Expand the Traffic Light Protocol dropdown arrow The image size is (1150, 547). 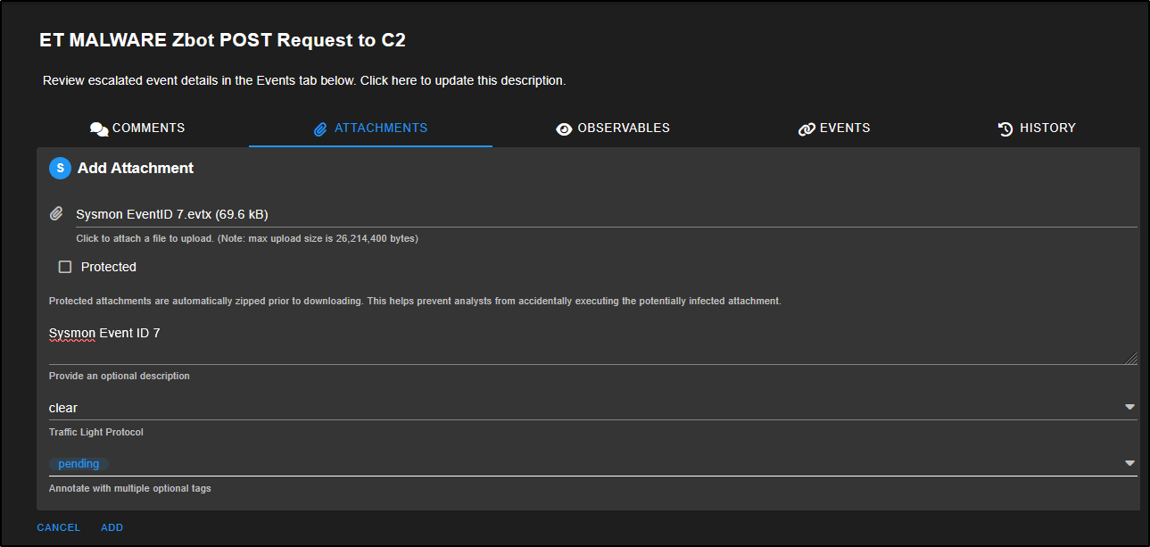[x=1129, y=408]
